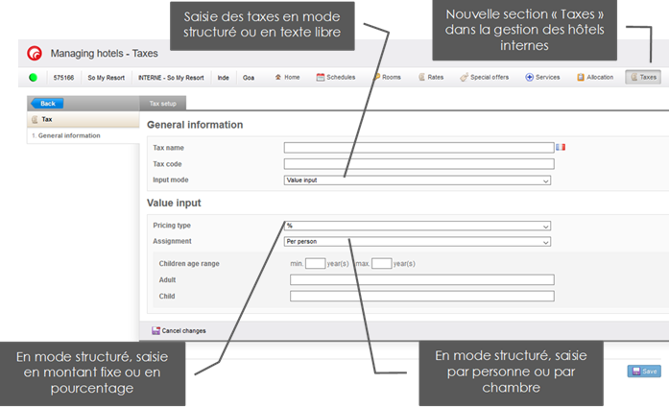Go to the Schedules section

click(x=336, y=77)
